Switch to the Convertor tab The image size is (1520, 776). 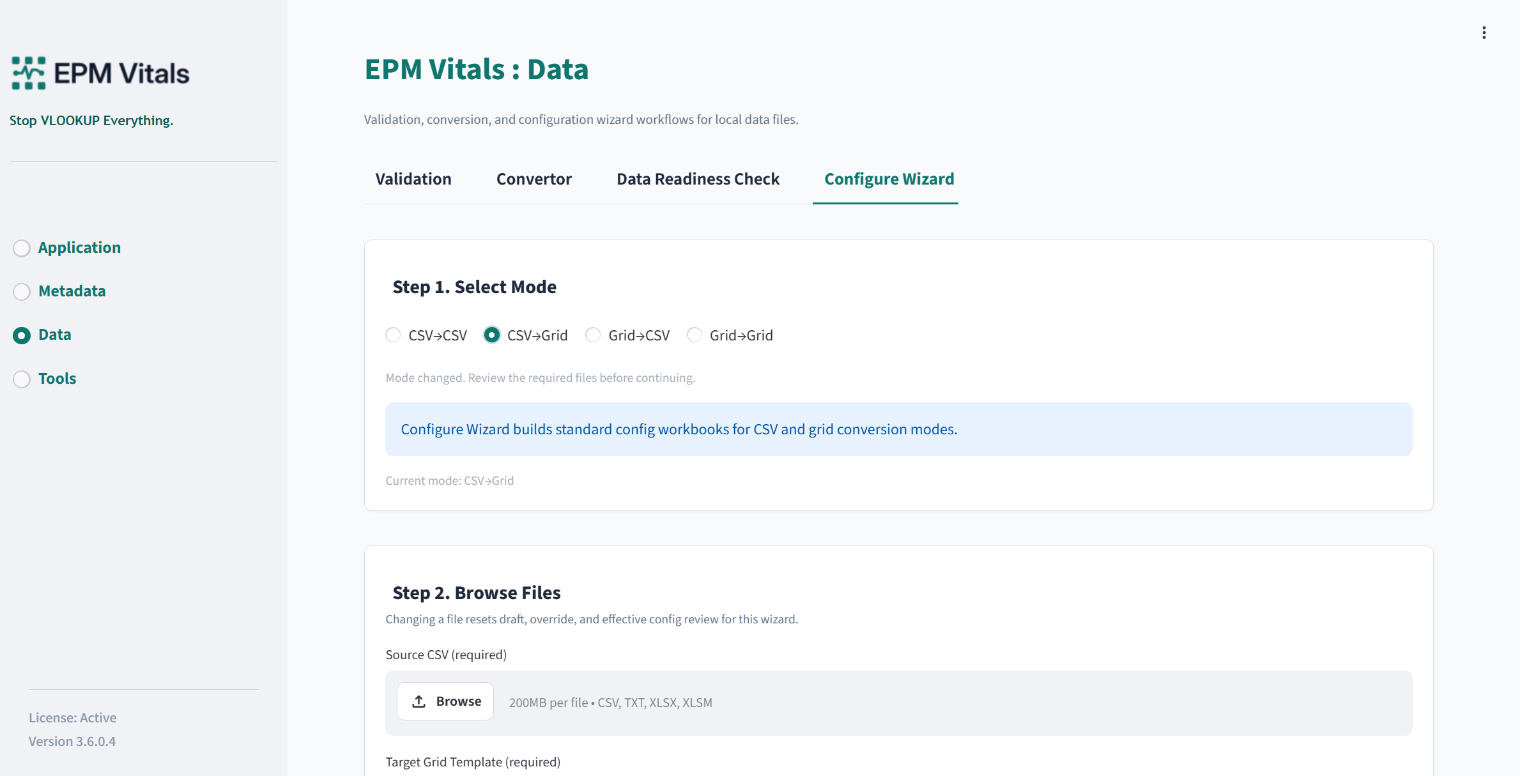pos(534,179)
